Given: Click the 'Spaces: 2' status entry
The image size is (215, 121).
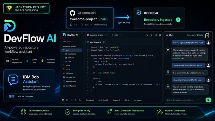Looking at the screenshot, I should click(116, 100).
